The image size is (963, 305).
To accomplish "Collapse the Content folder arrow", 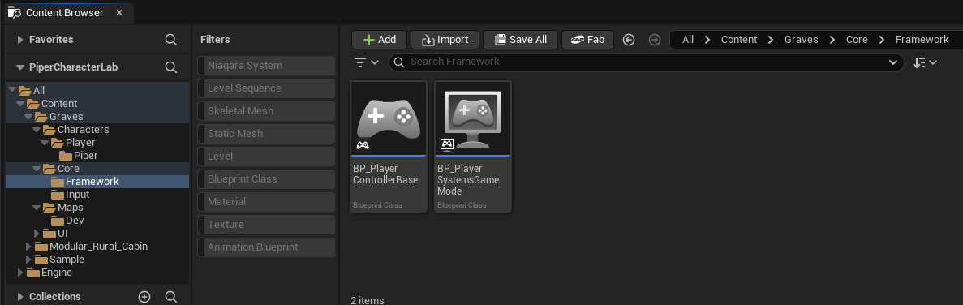I will pyautogui.click(x=20, y=104).
